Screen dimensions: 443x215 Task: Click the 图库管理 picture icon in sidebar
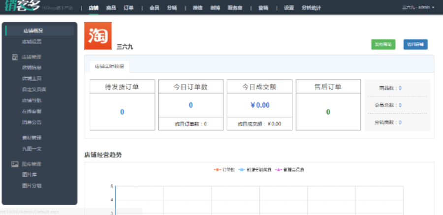pos(15,164)
